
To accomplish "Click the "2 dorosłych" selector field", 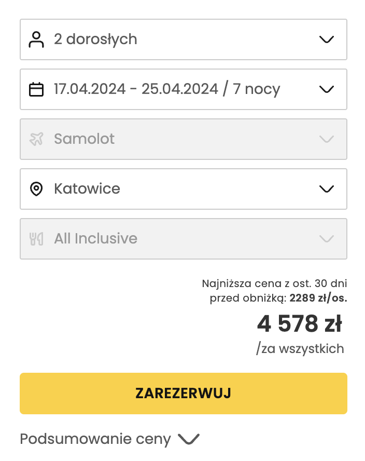I will pyautogui.click(x=182, y=39).
